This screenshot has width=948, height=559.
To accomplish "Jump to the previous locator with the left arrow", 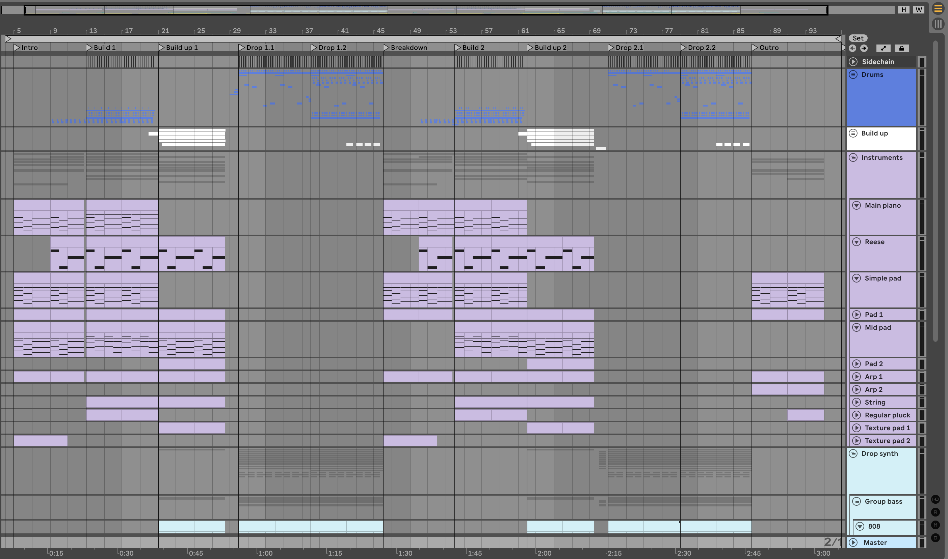I will tap(852, 48).
